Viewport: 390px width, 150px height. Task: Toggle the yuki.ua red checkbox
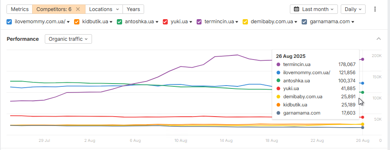tap(165, 22)
